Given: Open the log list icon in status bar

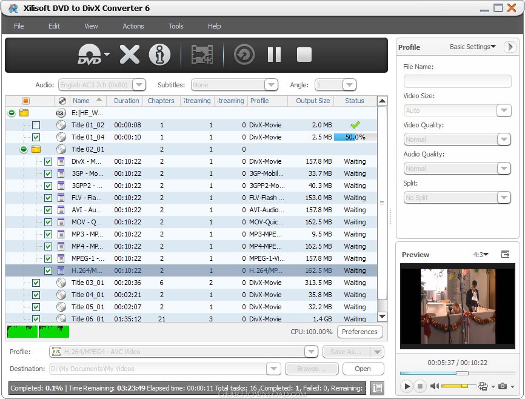Looking at the screenshot, I should pos(377,388).
